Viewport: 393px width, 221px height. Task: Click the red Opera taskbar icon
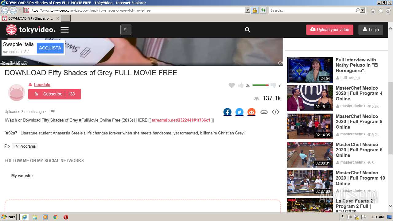coord(66,217)
